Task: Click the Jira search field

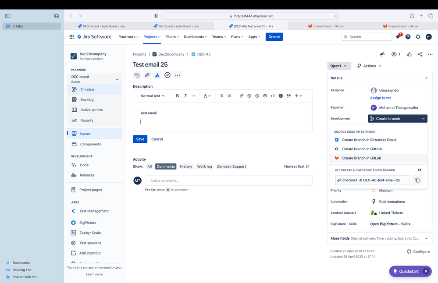Action: 367,37
